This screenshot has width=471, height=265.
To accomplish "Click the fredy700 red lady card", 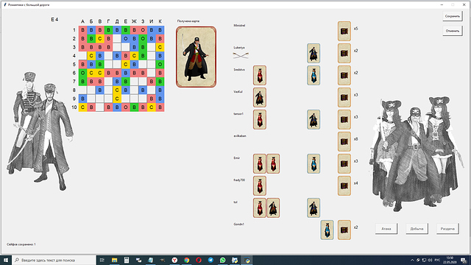I will (x=260, y=185).
